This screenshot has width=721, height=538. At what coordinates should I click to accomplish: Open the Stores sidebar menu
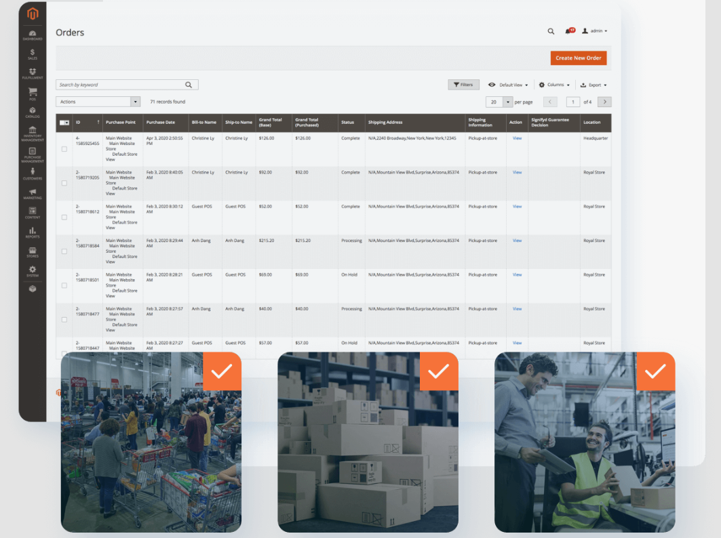32,252
